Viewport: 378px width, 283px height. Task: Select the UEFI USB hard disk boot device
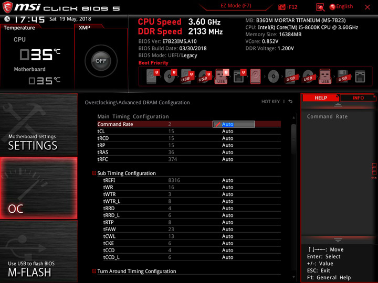tap(187, 77)
